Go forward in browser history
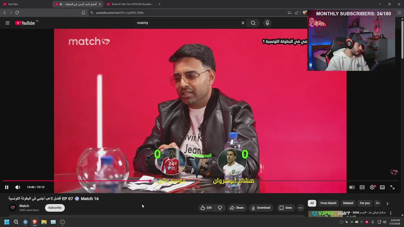Viewport: 404px width, 227px height. [x=11, y=13]
